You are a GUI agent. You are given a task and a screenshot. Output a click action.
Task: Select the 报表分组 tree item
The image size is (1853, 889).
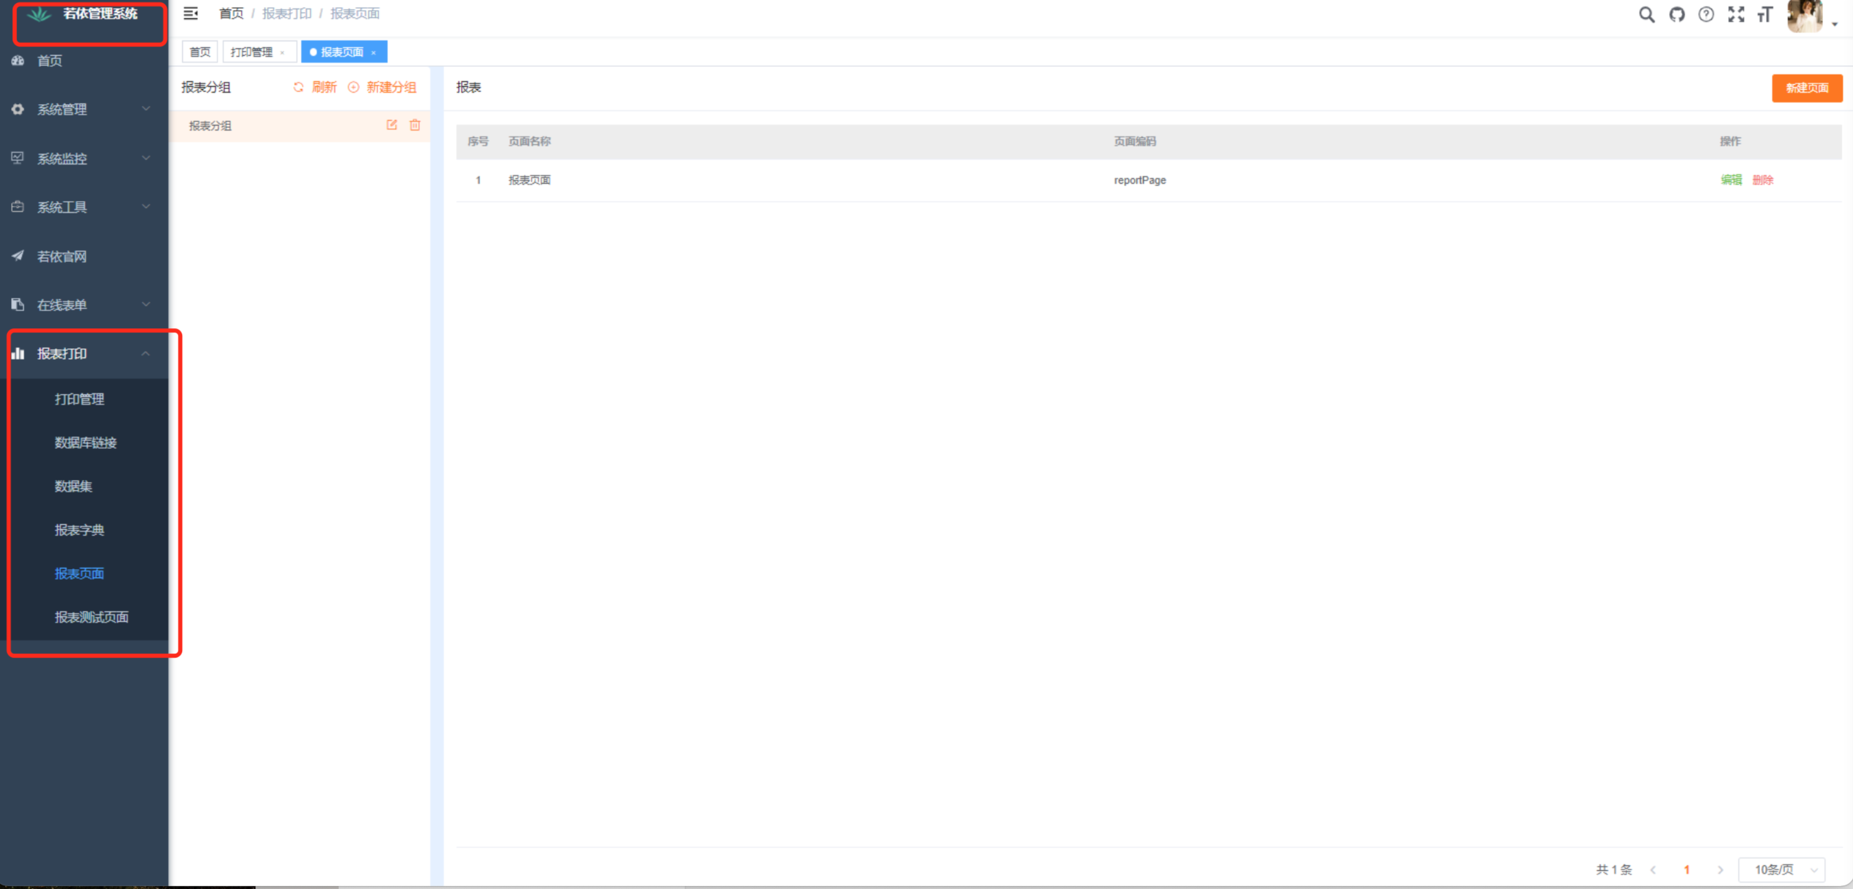pyautogui.click(x=210, y=126)
